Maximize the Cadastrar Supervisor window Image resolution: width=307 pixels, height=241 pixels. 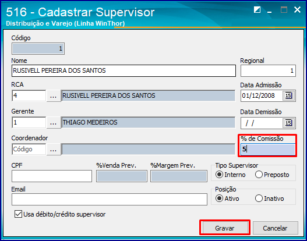click(x=284, y=10)
